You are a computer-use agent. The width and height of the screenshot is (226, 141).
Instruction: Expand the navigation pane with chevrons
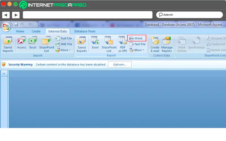(x=4, y=74)
